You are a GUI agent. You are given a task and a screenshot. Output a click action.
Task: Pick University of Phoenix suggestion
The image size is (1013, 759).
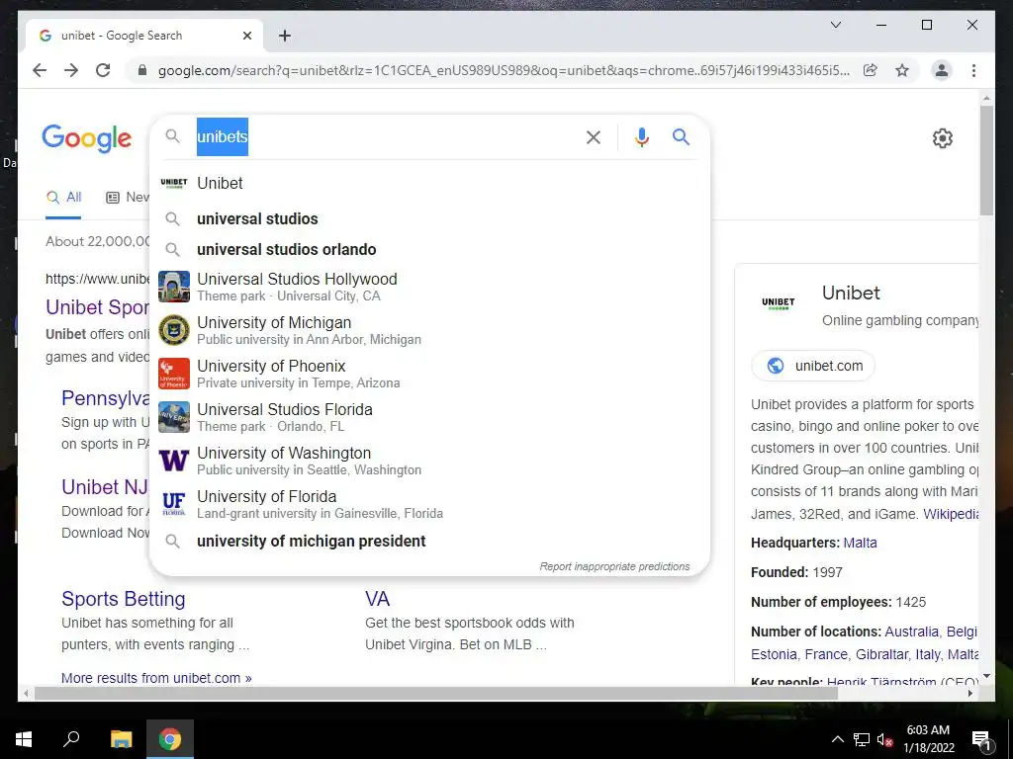[x=429, y=374]
